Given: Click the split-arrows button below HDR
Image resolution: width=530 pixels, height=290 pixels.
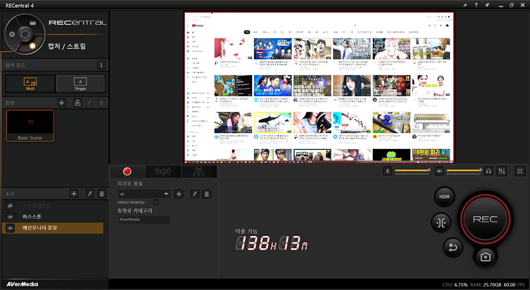Looking at the screenshot, I should [x=441, y=223].
